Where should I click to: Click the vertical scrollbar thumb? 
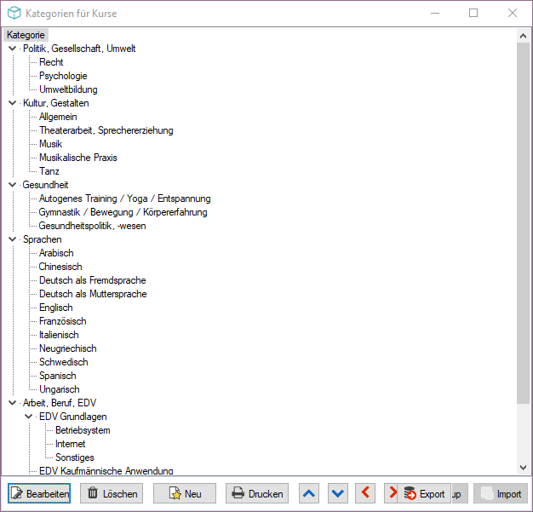point(523,223)
